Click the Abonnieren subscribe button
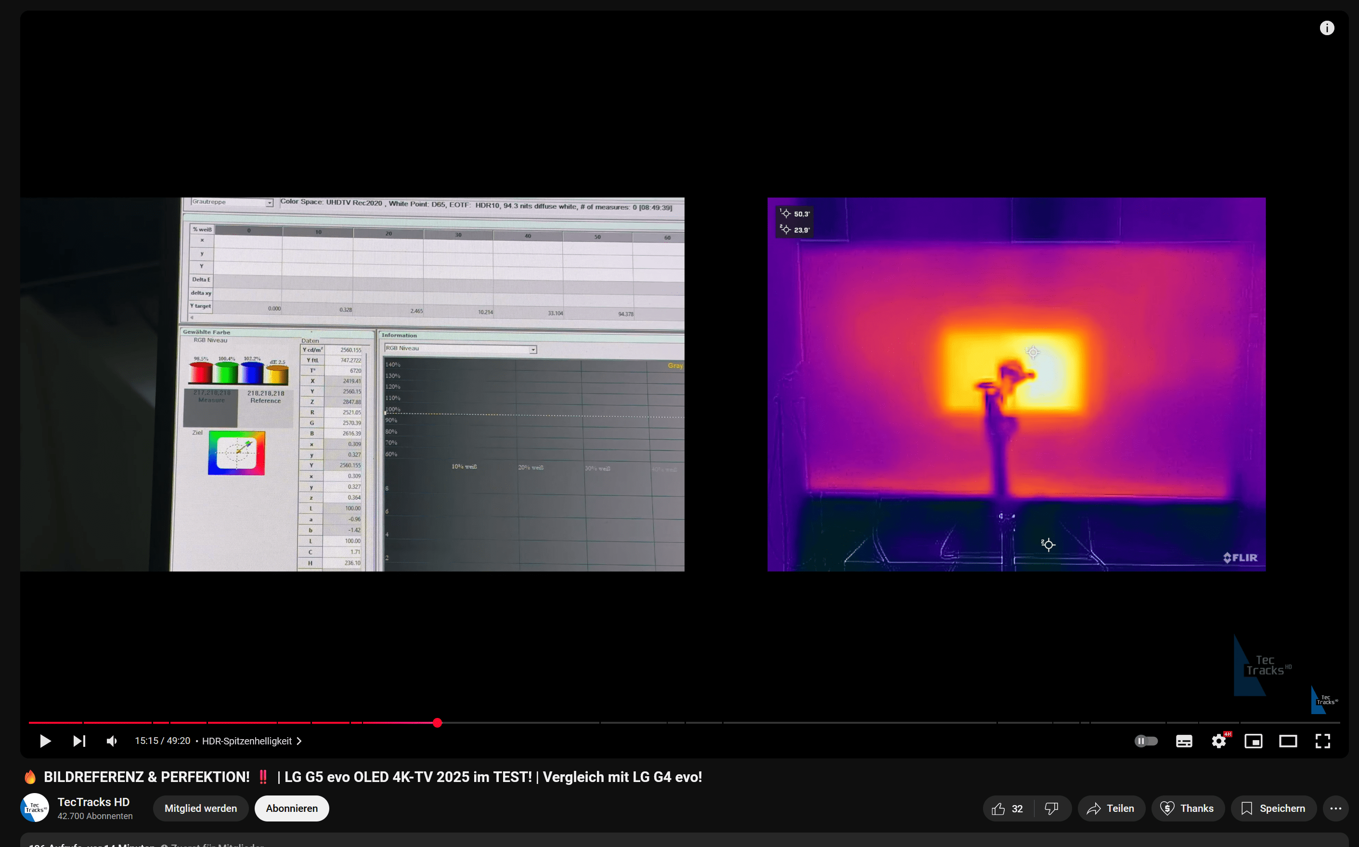Screen dimensions: 1359x847 292,808
